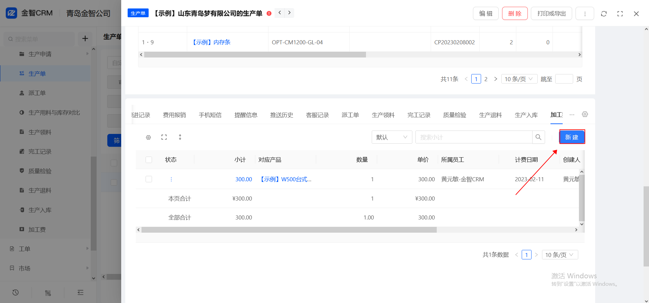Screen dimensions: 649x303
Task: Switch to 生产退料 tab in detail panel
Action: [x=491, y=115]
